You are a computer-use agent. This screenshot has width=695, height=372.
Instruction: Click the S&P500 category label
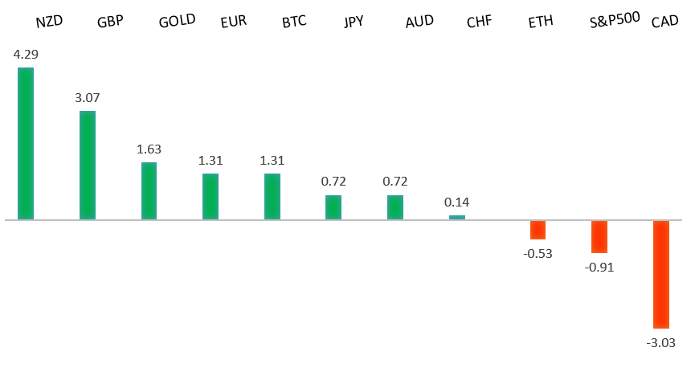click(x=615, y=20)
